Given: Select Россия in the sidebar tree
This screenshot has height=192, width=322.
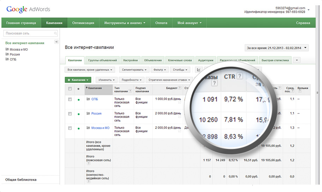Looking at the screenshot, I should click(15, 54).
